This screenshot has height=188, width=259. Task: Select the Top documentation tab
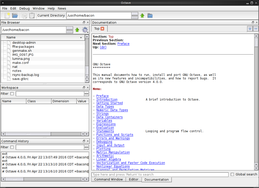pyautogui.click(x=99, y=29)
